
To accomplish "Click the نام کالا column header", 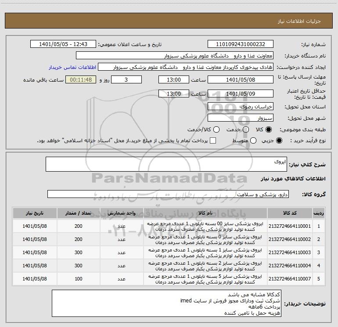I will [205, 213].
